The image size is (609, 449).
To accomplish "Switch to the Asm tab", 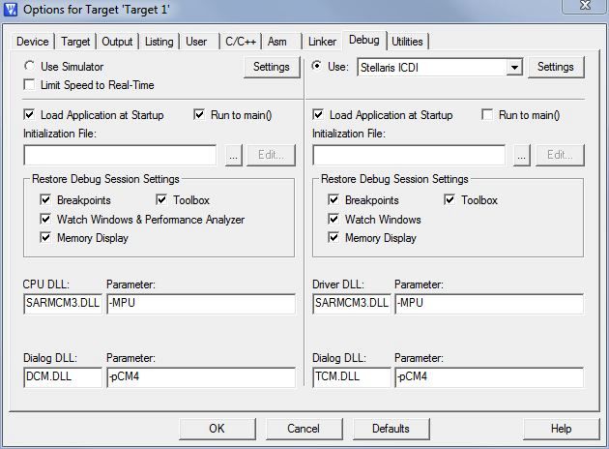I will point(276,42).
